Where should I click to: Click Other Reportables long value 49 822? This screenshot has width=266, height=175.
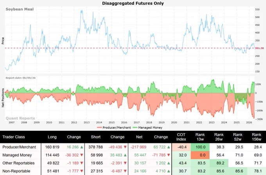[x=53, y=163]
